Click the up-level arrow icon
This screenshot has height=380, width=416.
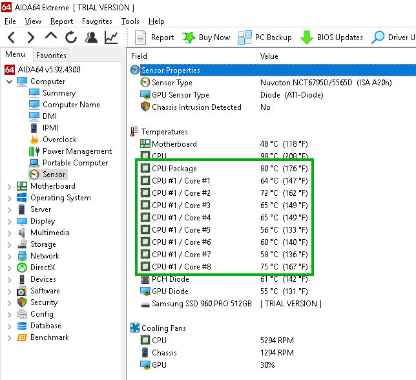51,36
